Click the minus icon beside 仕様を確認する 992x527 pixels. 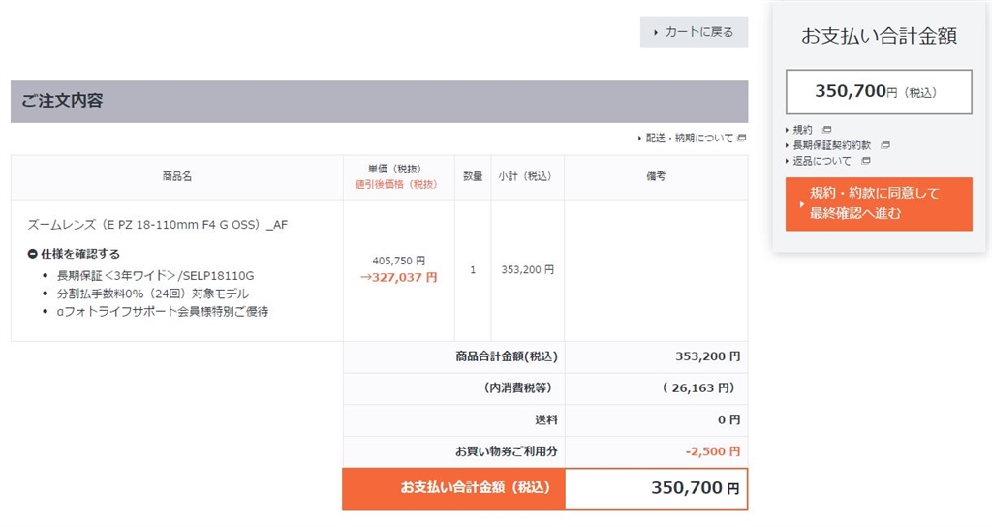(32, 254)
